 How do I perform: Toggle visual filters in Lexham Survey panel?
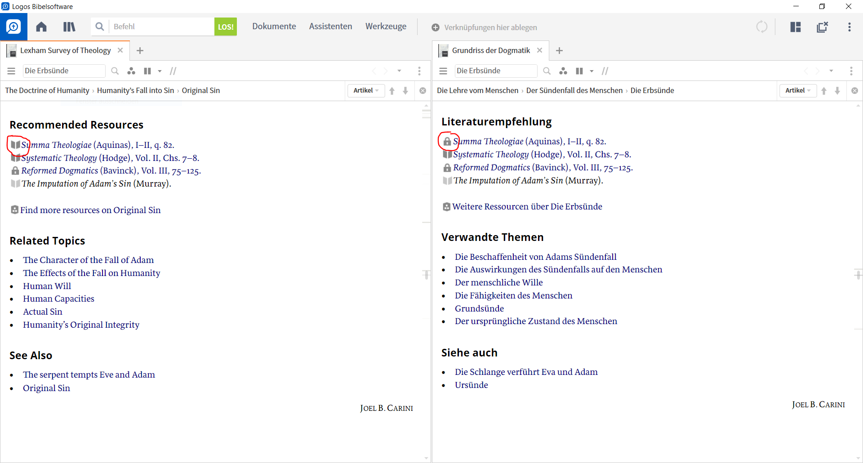(x=131, y=71)
